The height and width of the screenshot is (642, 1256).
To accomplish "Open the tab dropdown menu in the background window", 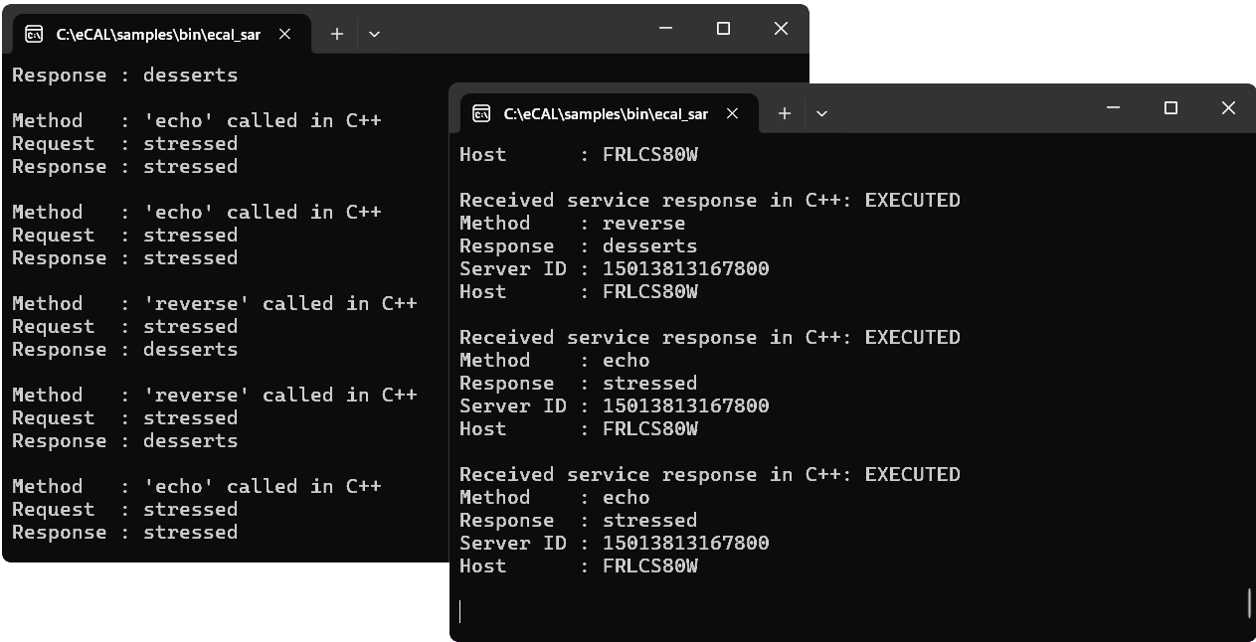I will (x=374, y=34).
